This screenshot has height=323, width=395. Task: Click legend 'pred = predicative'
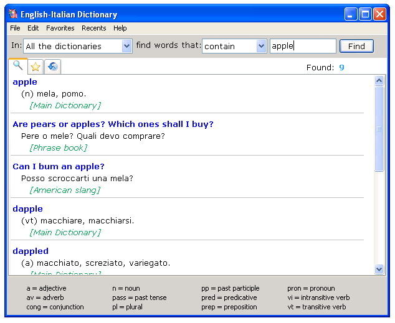tap(229, 297)
